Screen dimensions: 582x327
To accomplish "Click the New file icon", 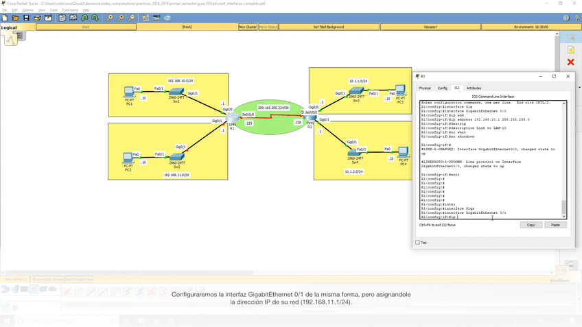I will pyautogui.click(x=4, y=18).
